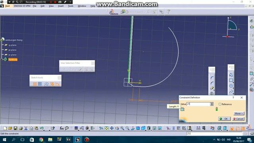Expand the Circle tool flyout arrow
The height and width of the screenshot is (143, 254).
pos(233,88)
